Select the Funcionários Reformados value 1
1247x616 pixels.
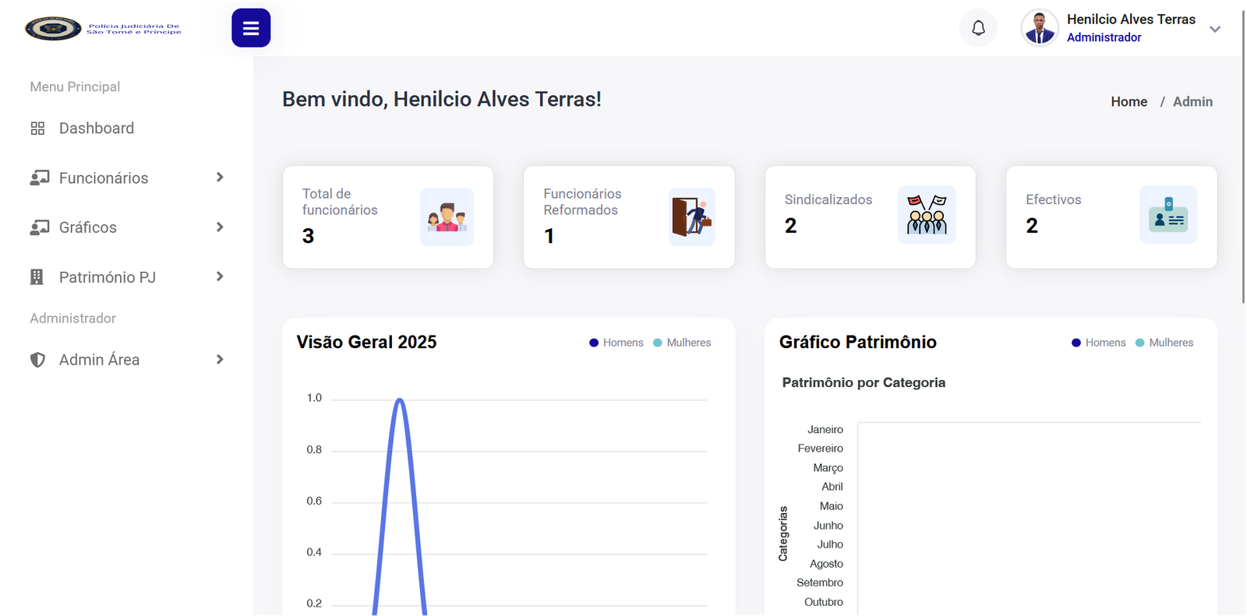tap(549, 236)
